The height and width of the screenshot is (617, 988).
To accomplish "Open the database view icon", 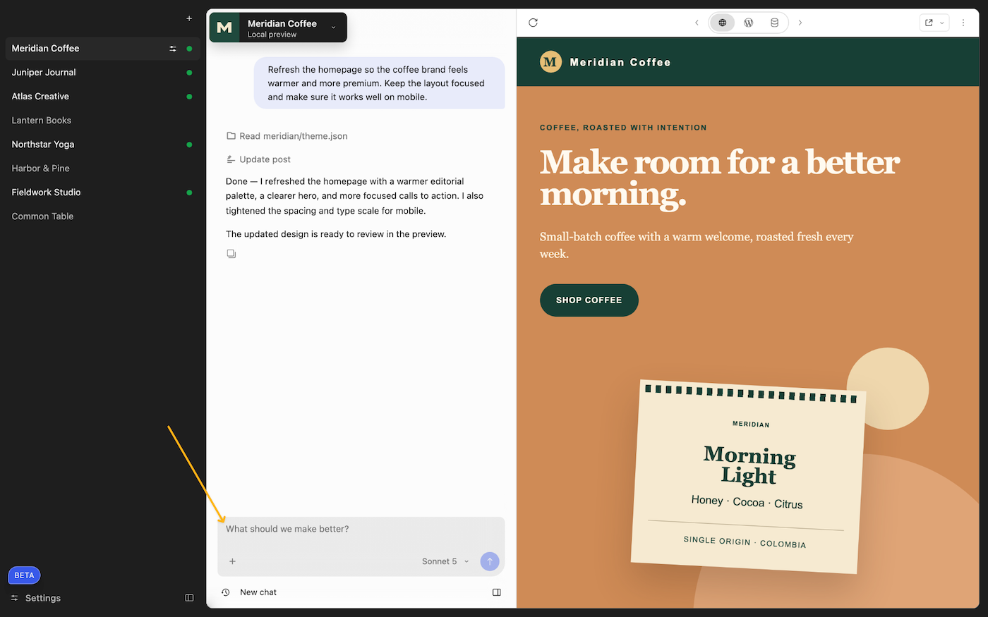I will [774, 23].
